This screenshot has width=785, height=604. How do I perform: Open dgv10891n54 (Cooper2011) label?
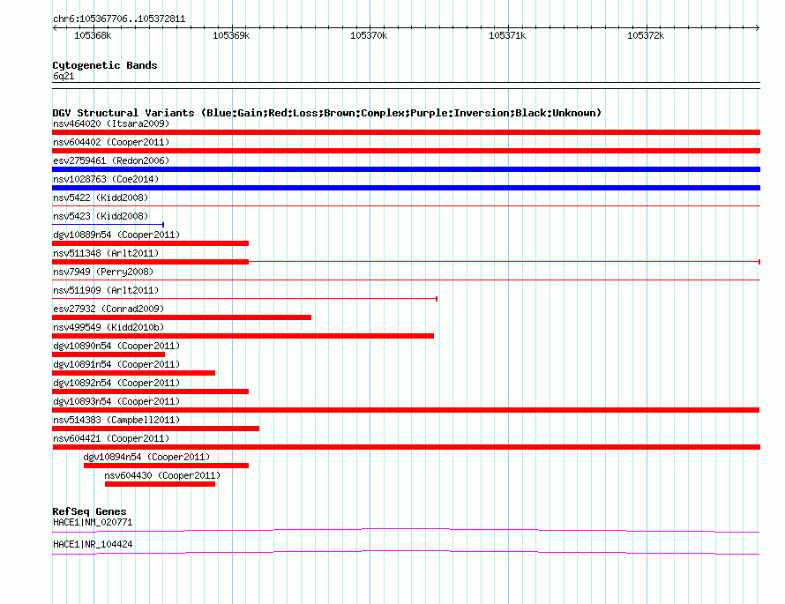click(116, 364)
